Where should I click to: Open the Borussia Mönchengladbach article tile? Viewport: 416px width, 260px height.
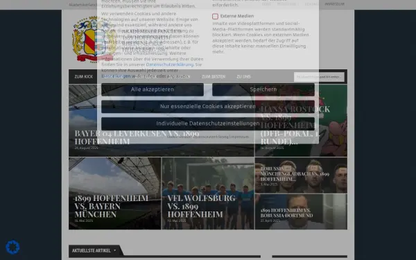pyautogui.click(x=301, y=175)
